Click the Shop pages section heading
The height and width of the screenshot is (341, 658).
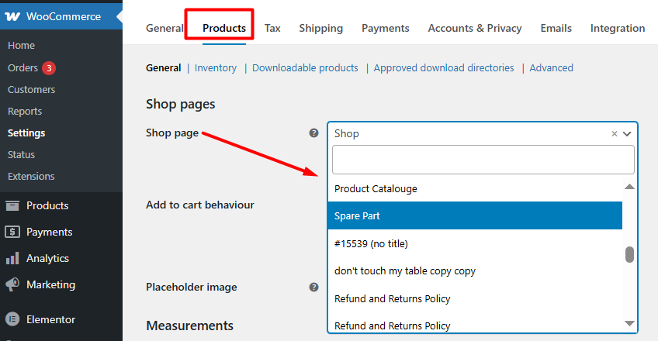(181, 104)
